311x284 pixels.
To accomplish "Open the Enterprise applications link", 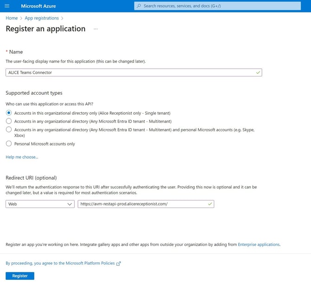I will 259,245.
